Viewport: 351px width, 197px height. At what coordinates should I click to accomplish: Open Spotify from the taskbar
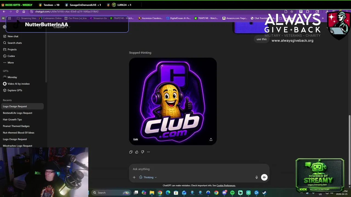232,193
